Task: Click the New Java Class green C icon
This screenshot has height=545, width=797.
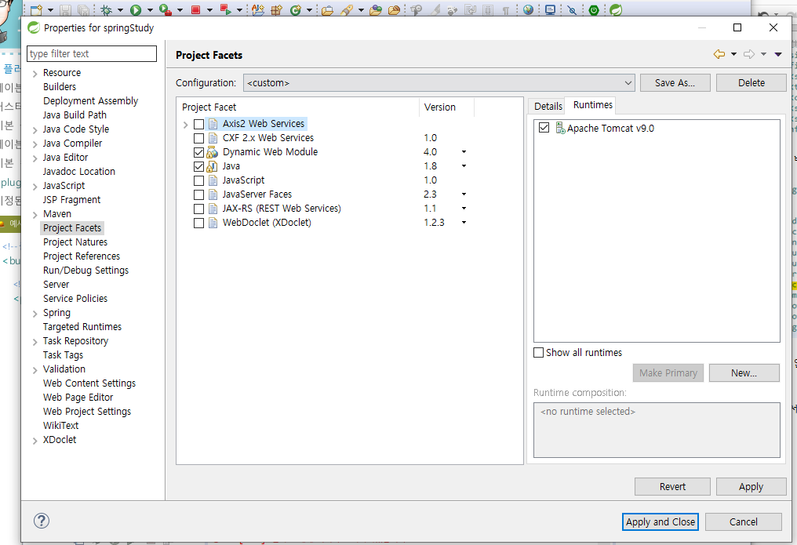Action: point(295,9)
